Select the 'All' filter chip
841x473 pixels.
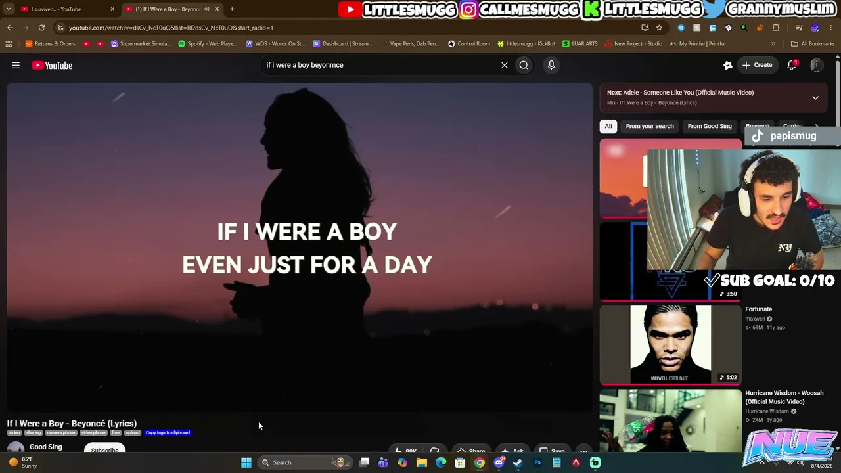point(608,126)
